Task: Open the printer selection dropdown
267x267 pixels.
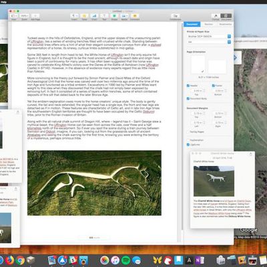Action: pos(209,36)
